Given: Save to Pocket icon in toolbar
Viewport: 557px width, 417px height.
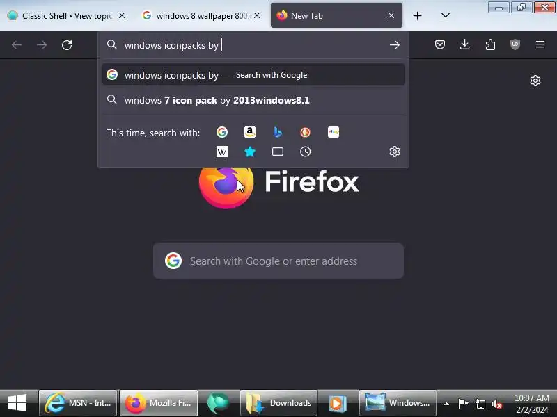Looking at the screenshot, I should click(440, 44).
